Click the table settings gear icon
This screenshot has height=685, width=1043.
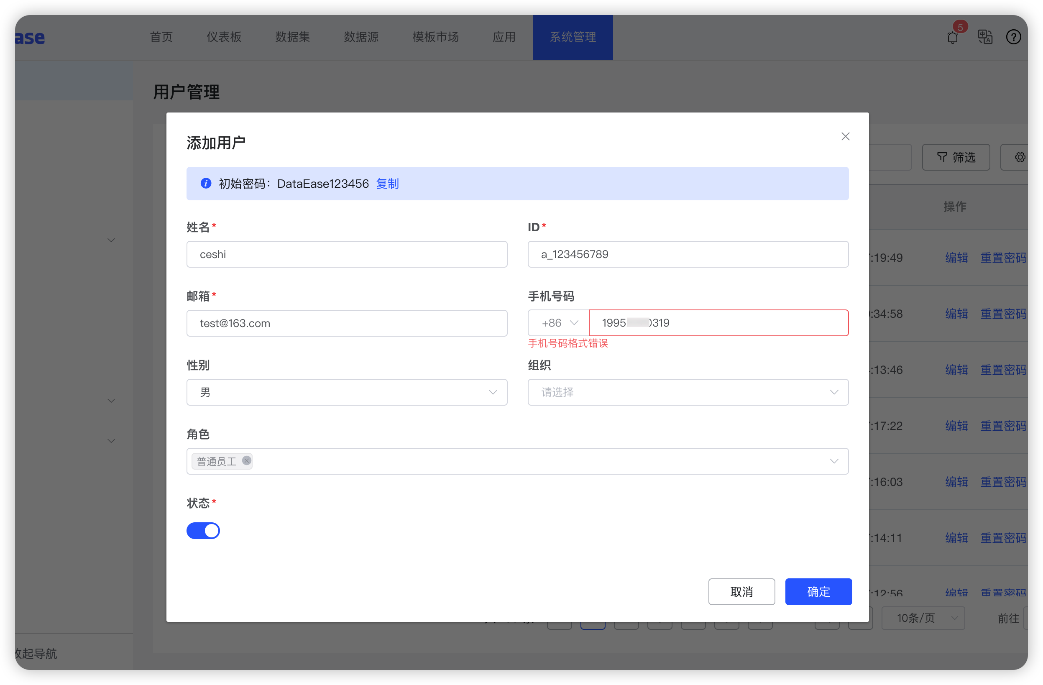tap(1020, 157)
